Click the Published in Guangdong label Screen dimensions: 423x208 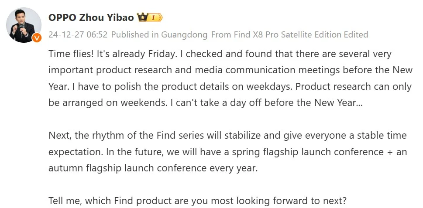point(159,34)
